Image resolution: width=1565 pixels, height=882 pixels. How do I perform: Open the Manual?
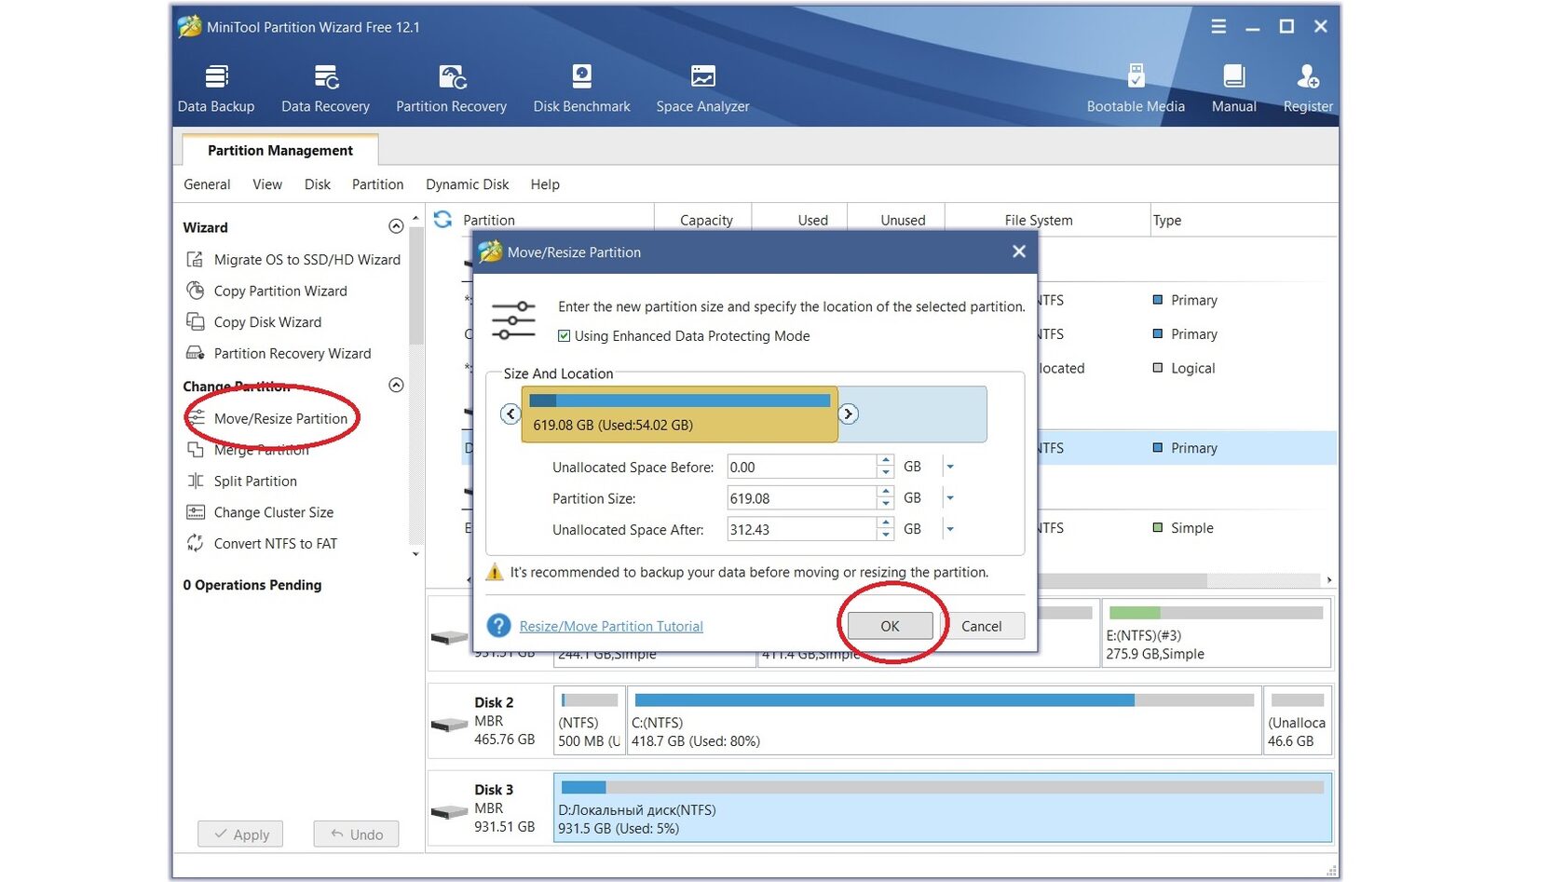pyautogui.click(x=1233, y=88)
